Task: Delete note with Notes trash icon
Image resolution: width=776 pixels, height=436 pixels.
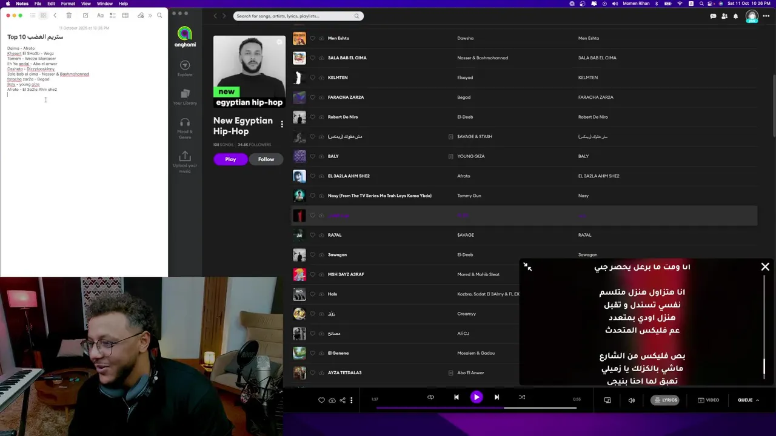Action: pyautogui.click(x=69, y=15)
